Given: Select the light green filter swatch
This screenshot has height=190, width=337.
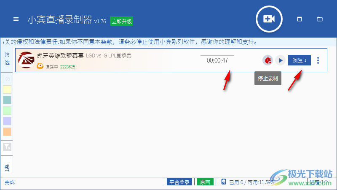Looking at the screenshot, I should point(7,111).
